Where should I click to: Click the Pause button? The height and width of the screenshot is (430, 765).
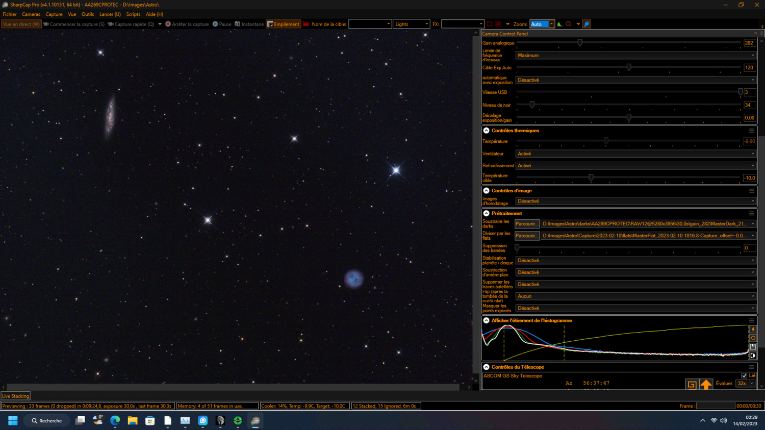point(222,24)
